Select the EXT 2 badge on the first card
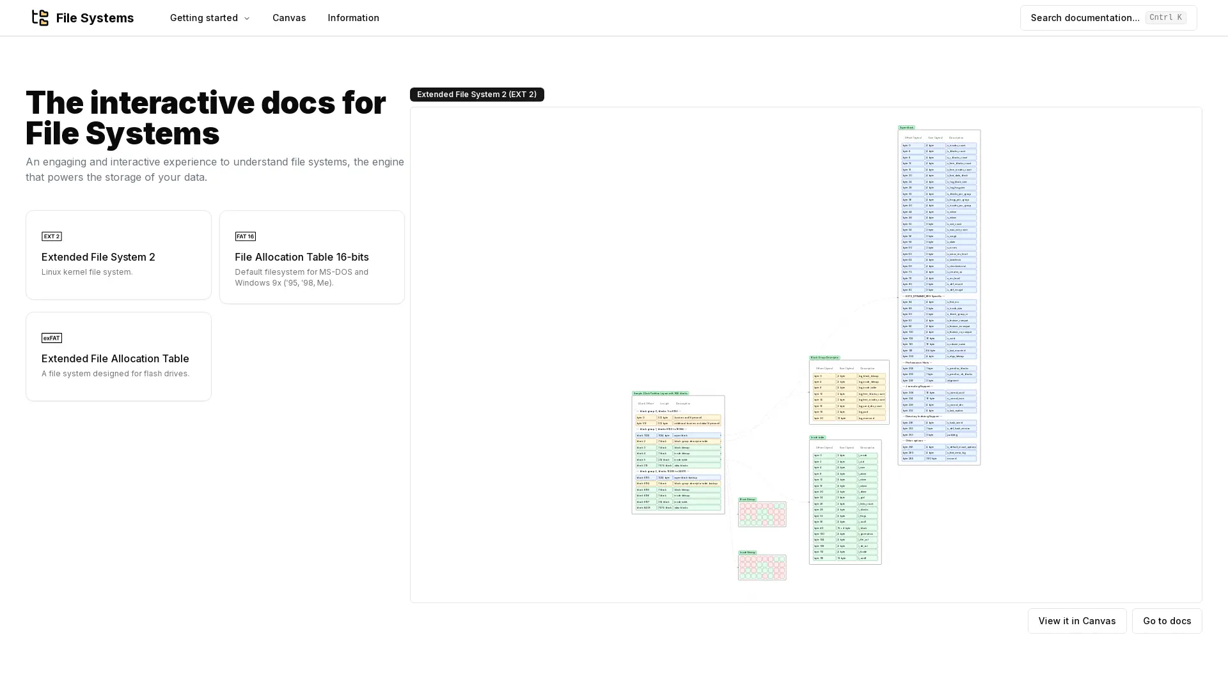 tap(52, 236)
